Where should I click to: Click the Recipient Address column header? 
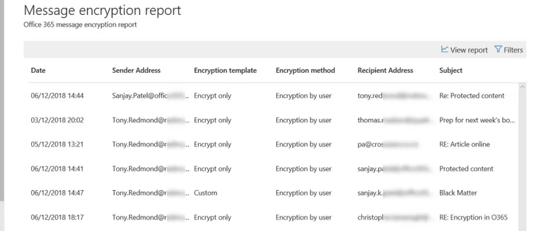click(x=385, y=70)
